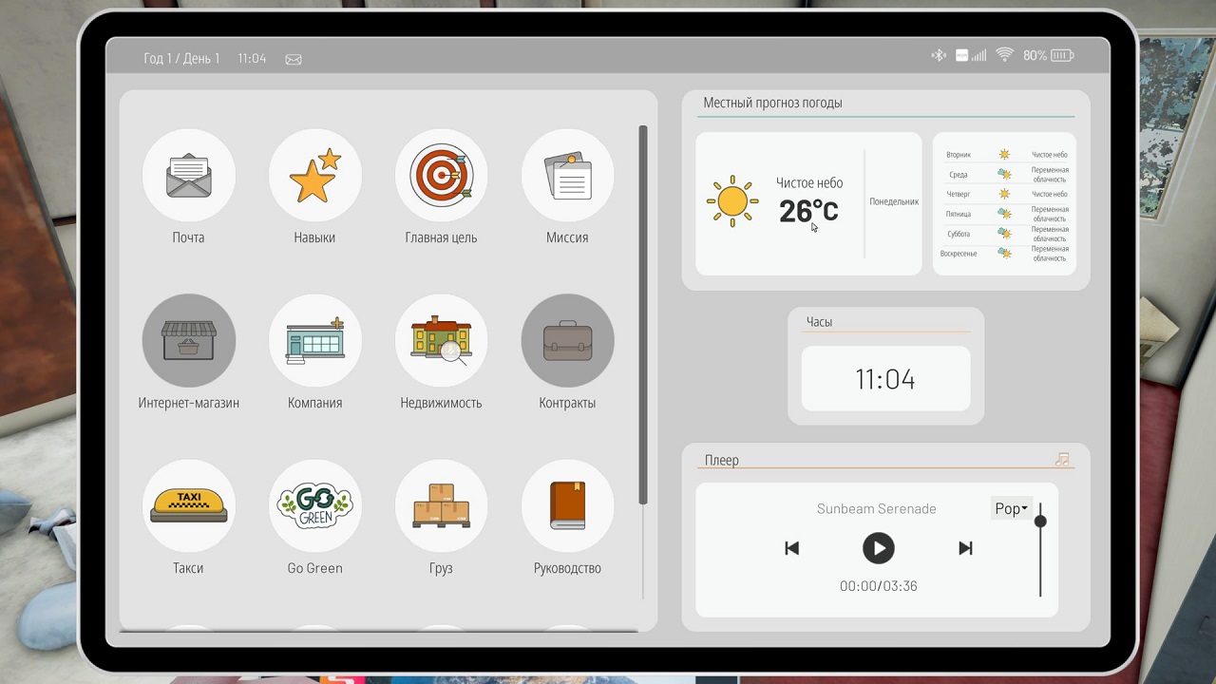The height and width of the screenshot is (684, 1216).
Task: Open the Почта mail app
Action: (x=188, y=176)
